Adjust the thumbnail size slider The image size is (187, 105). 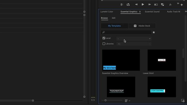point(105,100)
